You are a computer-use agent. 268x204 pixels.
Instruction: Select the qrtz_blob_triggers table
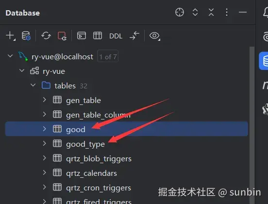pos(99,159)
